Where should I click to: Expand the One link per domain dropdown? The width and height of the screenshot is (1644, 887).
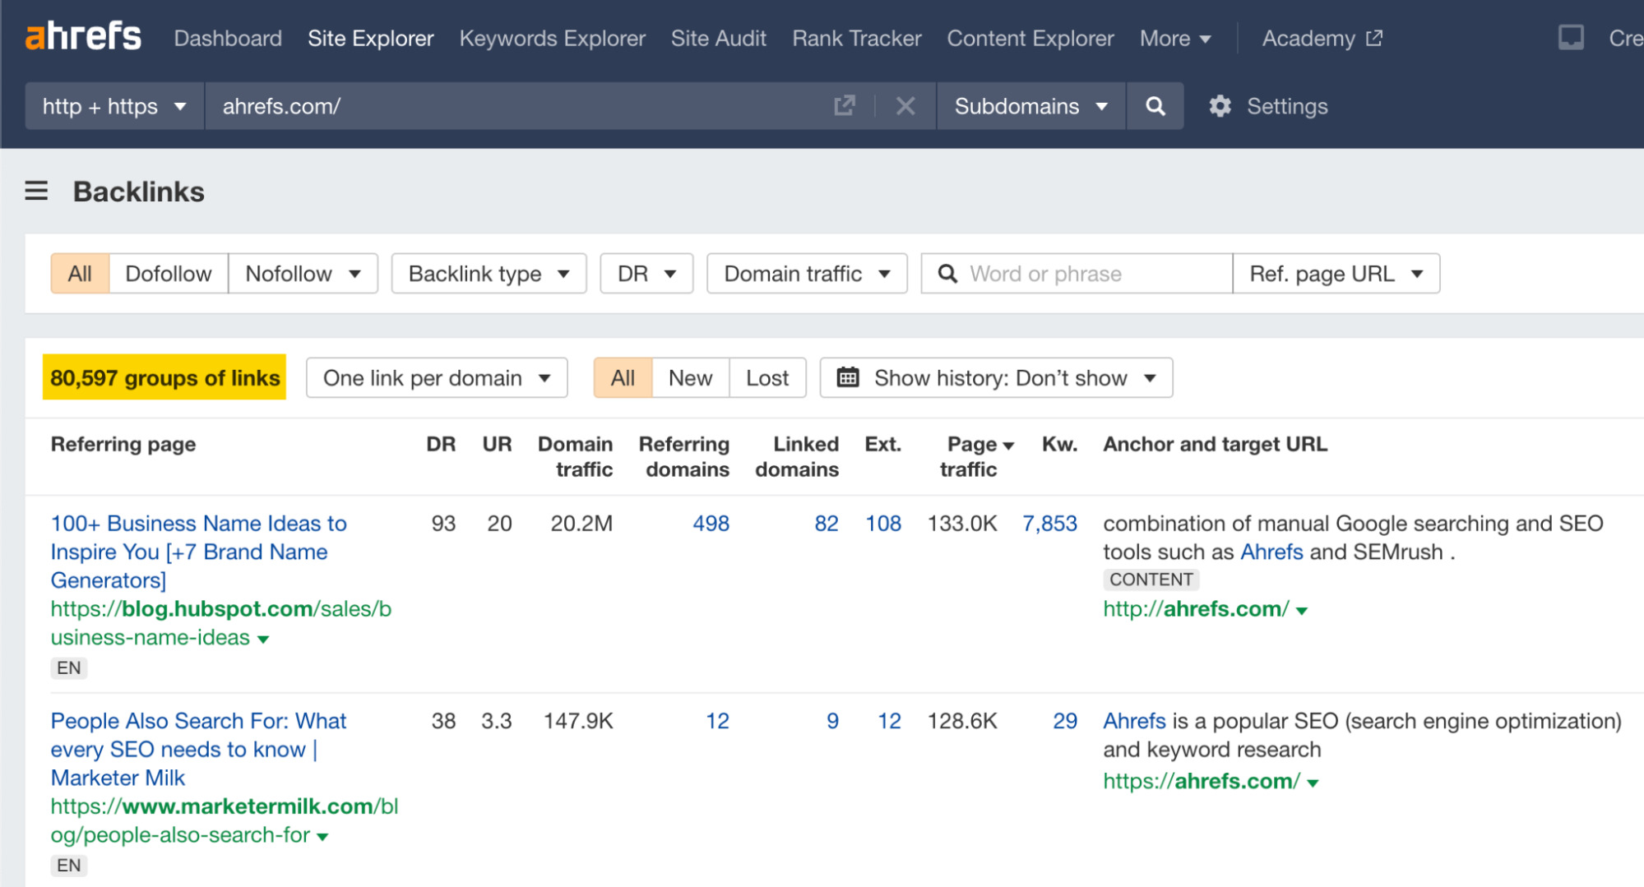click(x=435, y=378)
